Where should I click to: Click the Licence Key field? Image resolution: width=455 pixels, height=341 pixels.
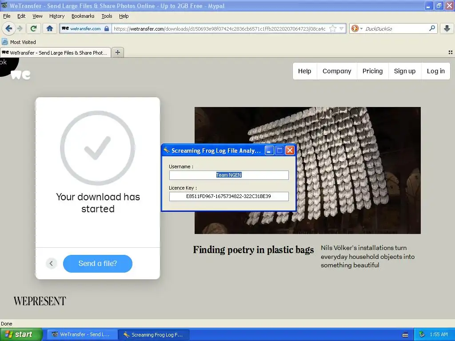tap(229, 196)
